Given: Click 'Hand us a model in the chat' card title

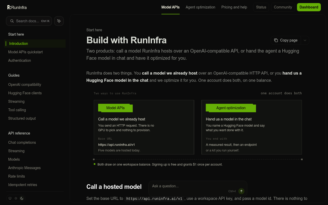Looking at the screenshot, I should [x=229, y=119].
